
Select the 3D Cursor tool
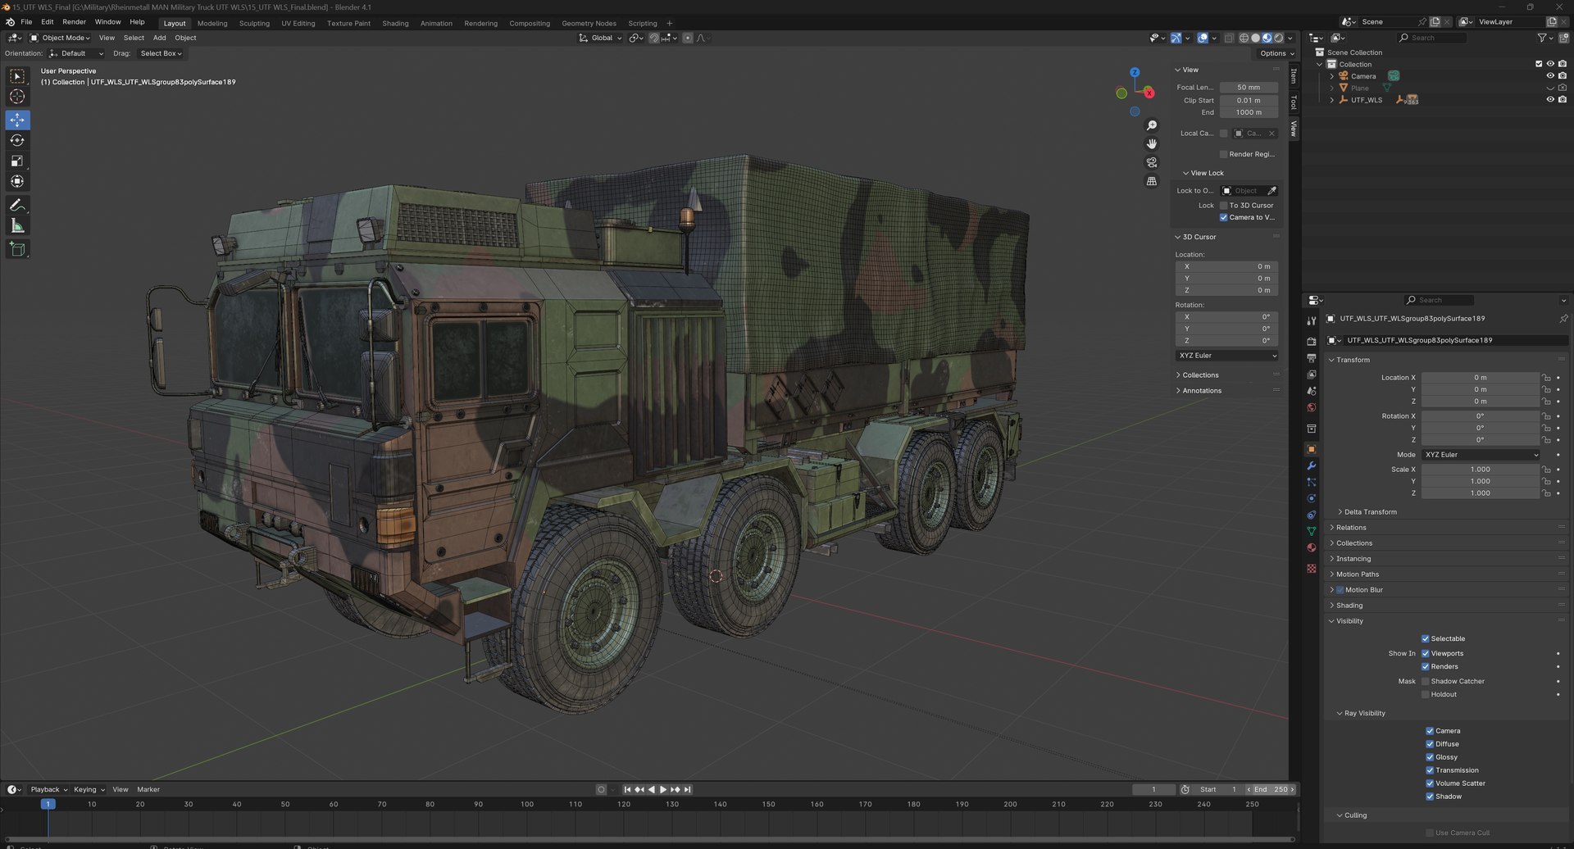coord(17,97)
